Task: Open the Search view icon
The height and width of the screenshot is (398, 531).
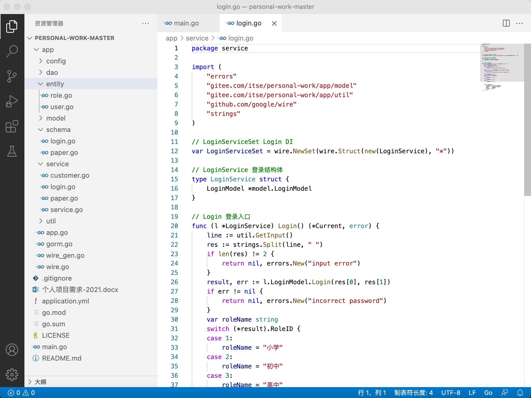Action: [x=12, y=51]
